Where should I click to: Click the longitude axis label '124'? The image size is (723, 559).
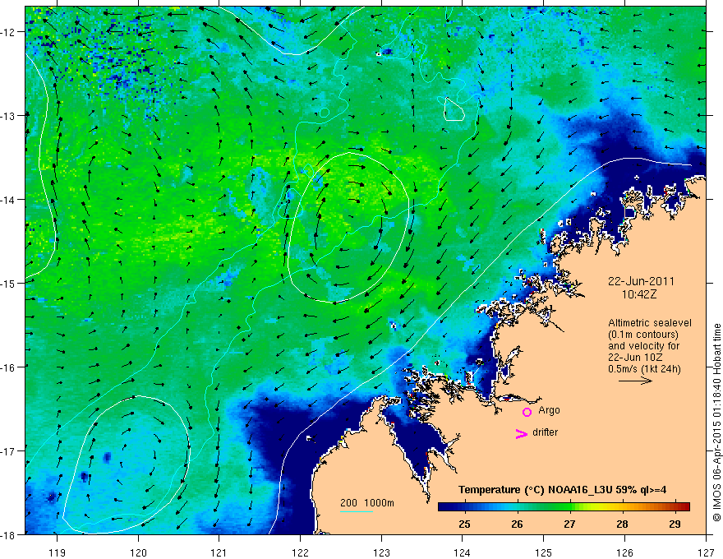(463, 552)
